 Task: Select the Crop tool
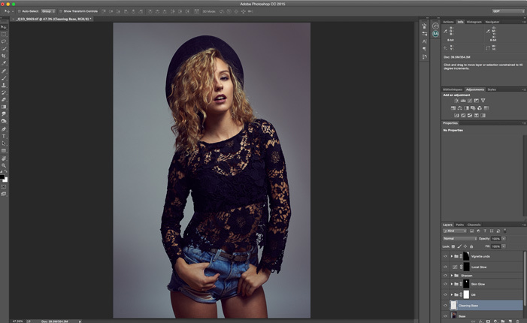pos(4,56)
